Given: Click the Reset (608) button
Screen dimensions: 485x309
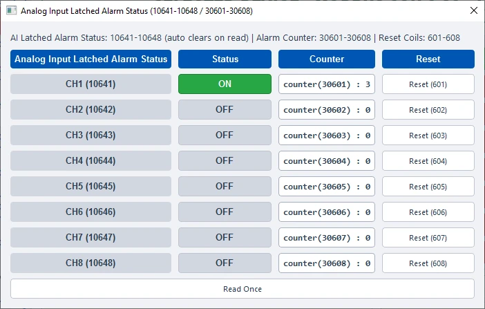Looking at the screenshot, I should [428, 263].
